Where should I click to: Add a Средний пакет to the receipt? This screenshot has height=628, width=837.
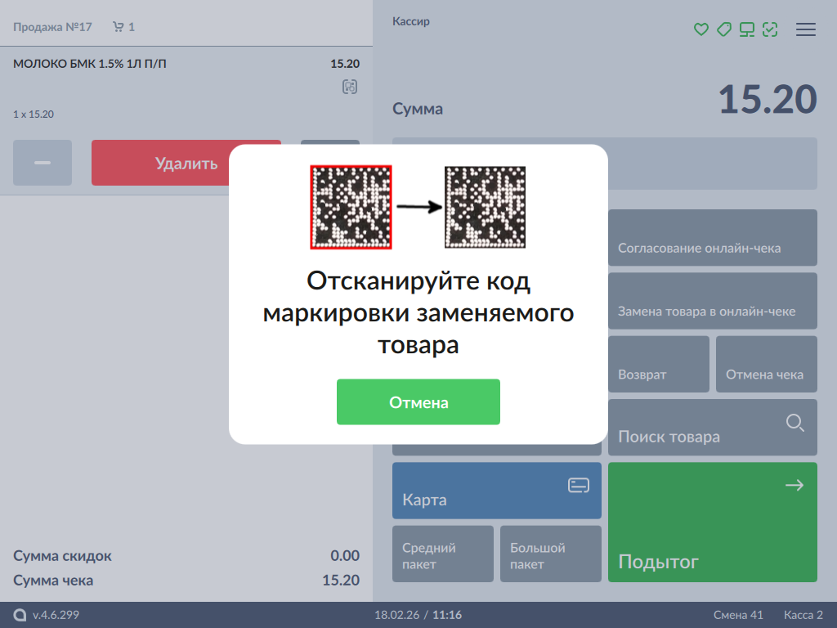pos(443,554)
